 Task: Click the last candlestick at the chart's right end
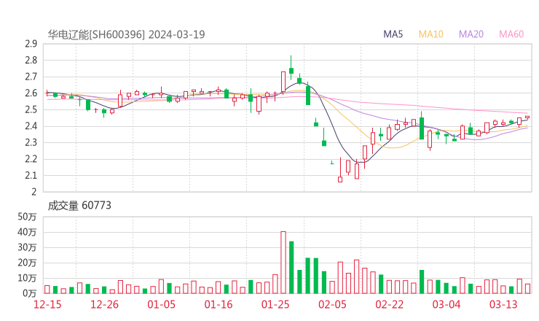(527, 117)
